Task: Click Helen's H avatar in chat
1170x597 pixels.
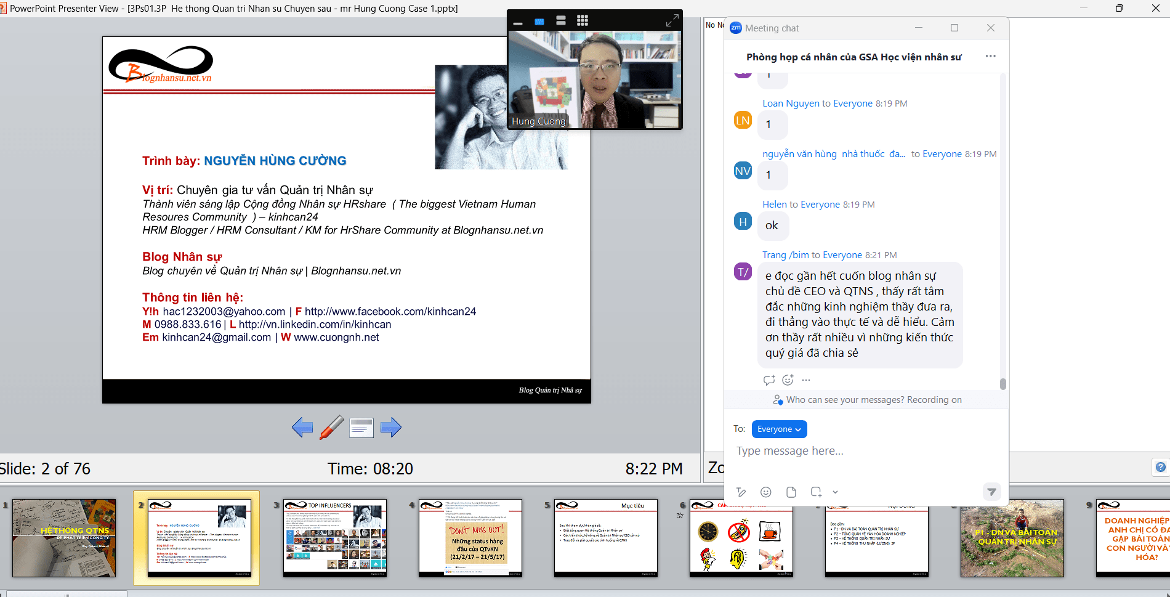Action: (743, 221)
